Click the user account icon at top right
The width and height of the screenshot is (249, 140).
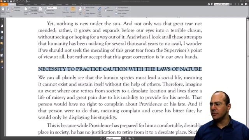[x=246, y=4]
